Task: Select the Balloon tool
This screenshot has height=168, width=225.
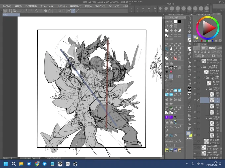Action: click(x=189, y=111)
